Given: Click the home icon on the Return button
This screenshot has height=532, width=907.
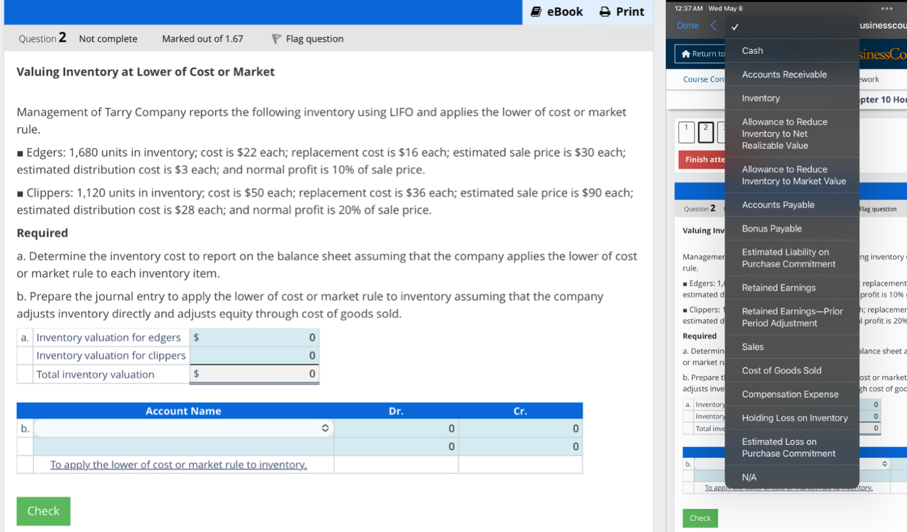Looking at the screenshot, I should [x=686, y=53].
